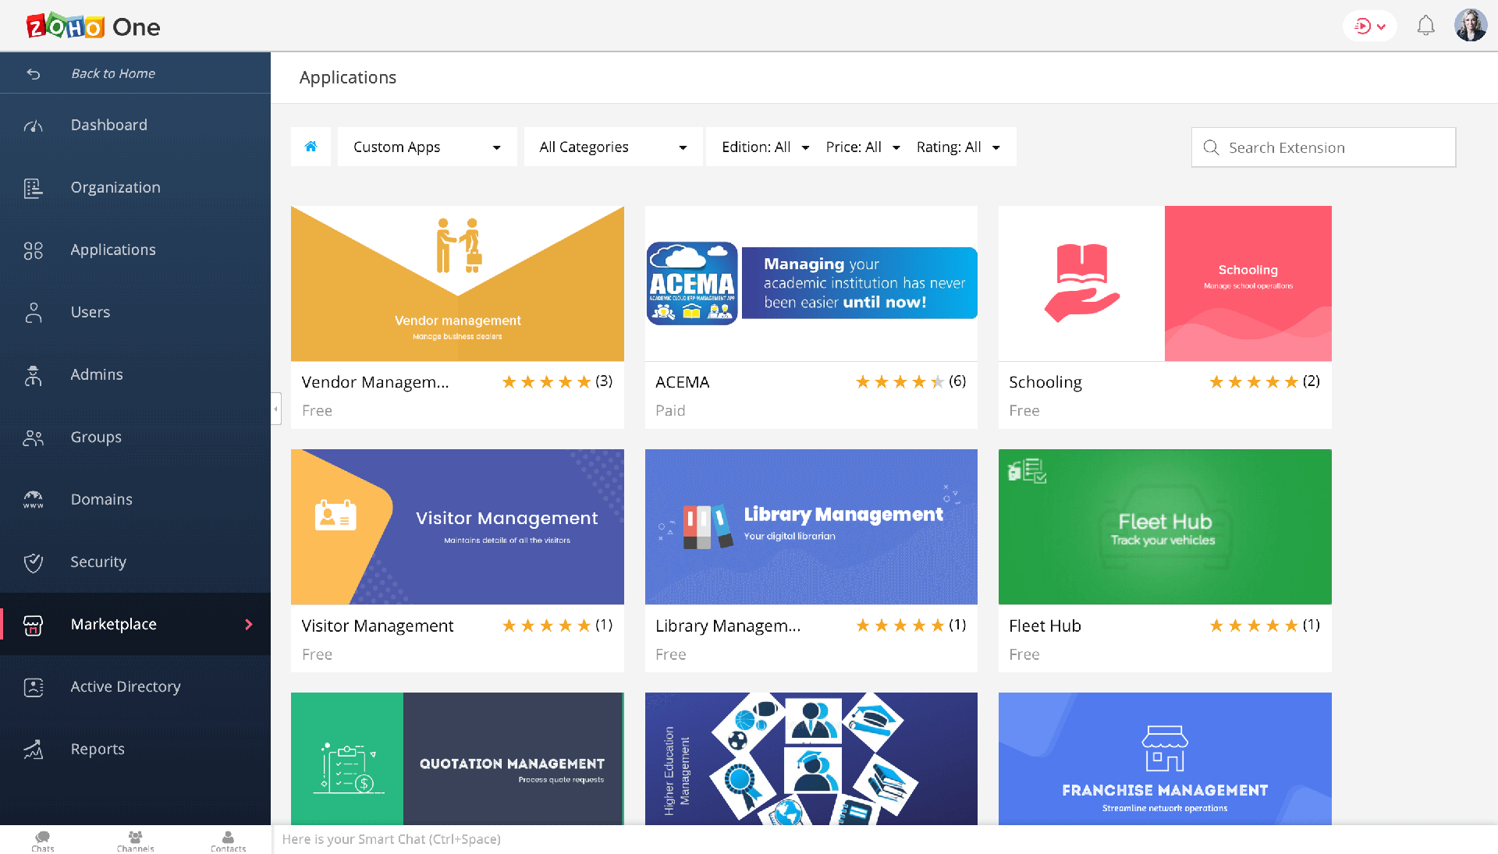Viewport: 1498px width, 854px height.
Task: Go Back to Home
Action: pyautogui.click(x=113, y=73)
